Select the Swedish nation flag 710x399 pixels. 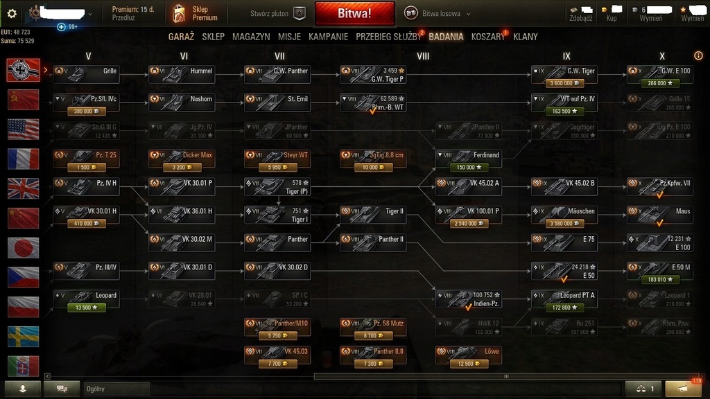(x=23, y=337)
